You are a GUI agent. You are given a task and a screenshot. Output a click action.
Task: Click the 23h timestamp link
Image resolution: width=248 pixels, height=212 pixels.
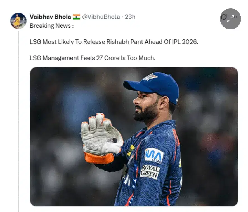(130, 17)
